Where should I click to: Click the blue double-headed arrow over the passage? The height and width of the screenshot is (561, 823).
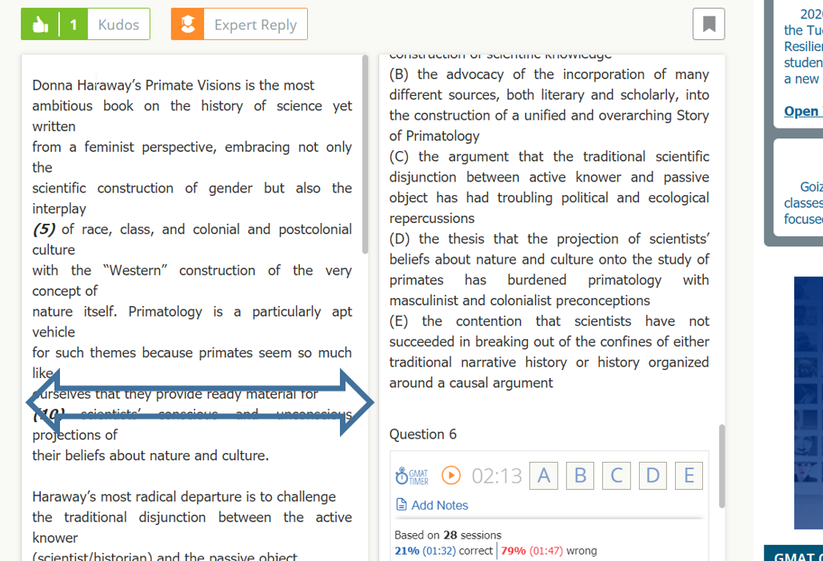[200, 403]
